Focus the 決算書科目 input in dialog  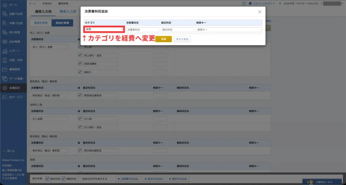(x=143, y=30)
